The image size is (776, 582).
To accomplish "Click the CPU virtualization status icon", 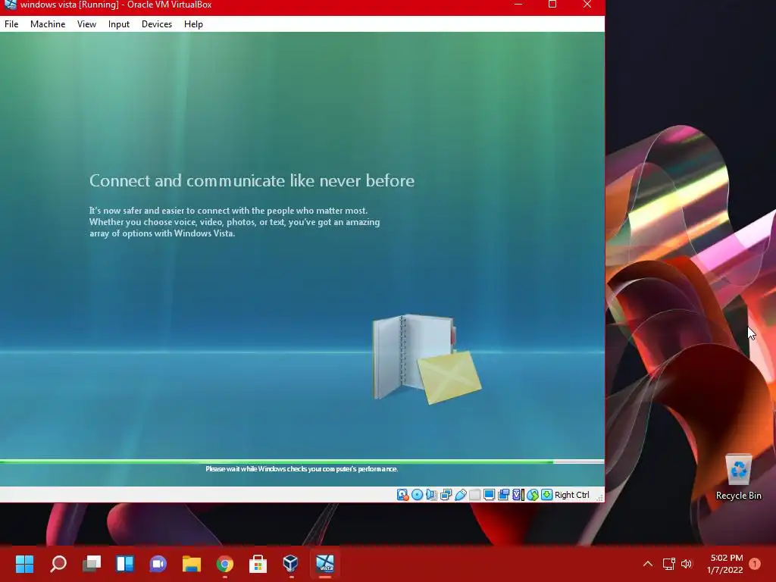I will click(x=518, y=495).
